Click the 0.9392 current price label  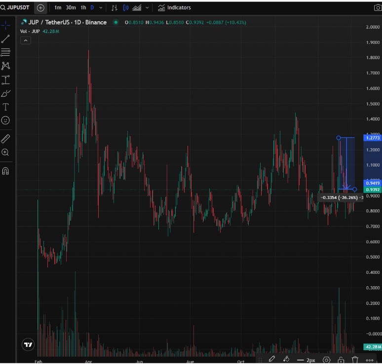point(373,190)
